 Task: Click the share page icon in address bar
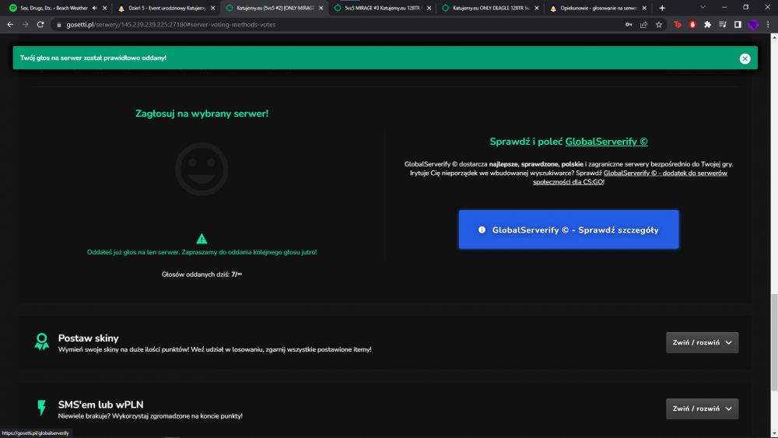643,24
